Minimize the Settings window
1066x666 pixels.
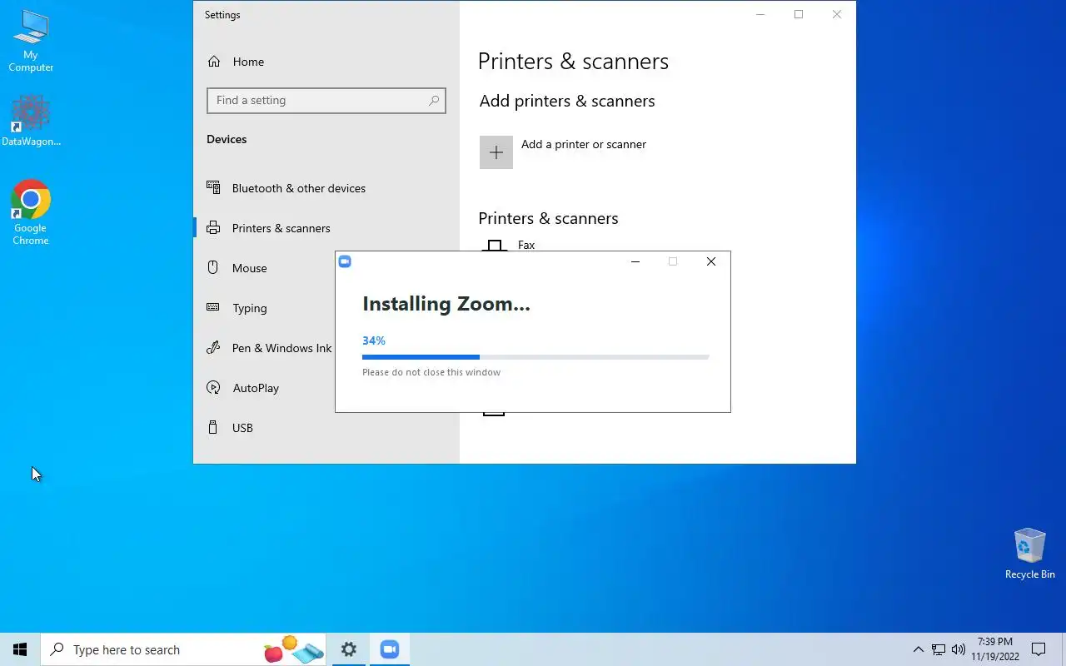(x=760, y=14)
